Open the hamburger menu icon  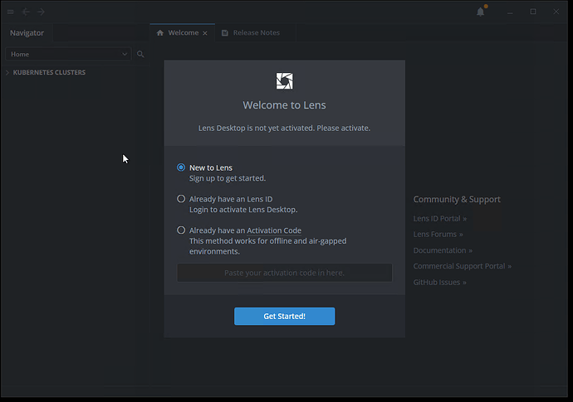[x=11, y=12]
